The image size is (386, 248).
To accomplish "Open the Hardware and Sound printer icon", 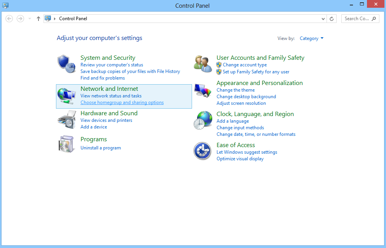I will click(67, 120).
